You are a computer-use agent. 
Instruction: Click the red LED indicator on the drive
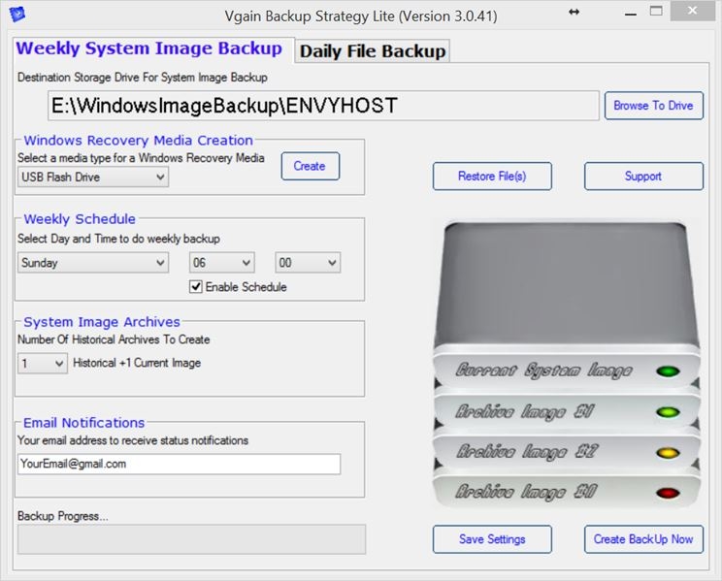point(667,494)
